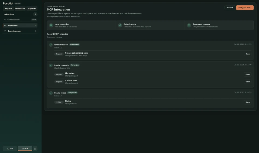Click the '4 recorded changes' text
The height and width of the screenshot is (153, 259).
coord(54,37)
